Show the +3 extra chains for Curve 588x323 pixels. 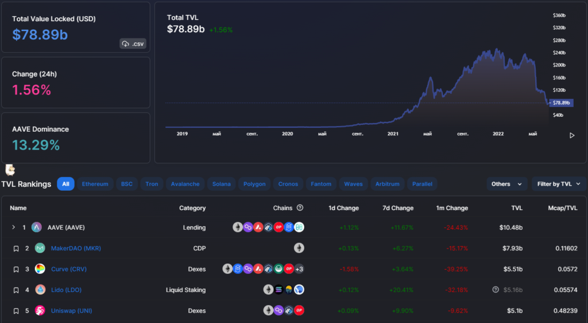[x=299, y=269]
